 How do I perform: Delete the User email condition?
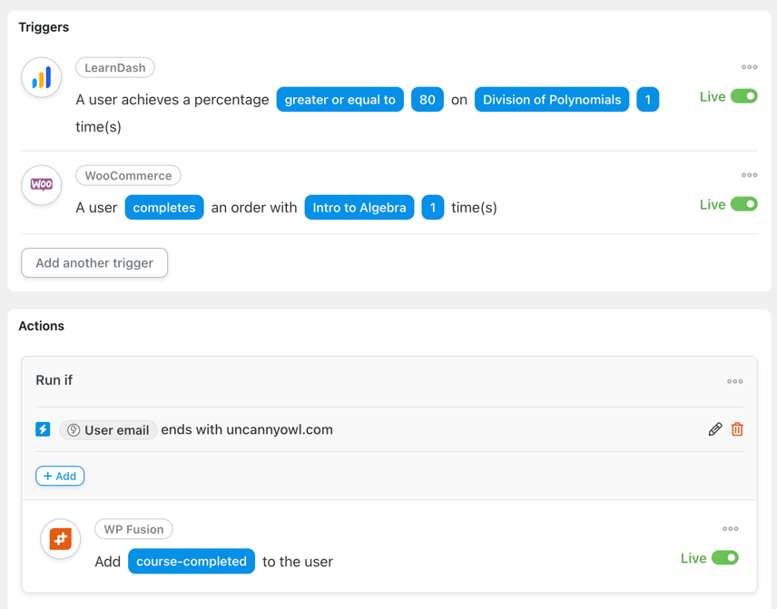(737, 429)
